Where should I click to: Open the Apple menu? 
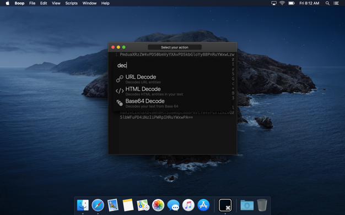pyautogui.click(x=8, y=3)
